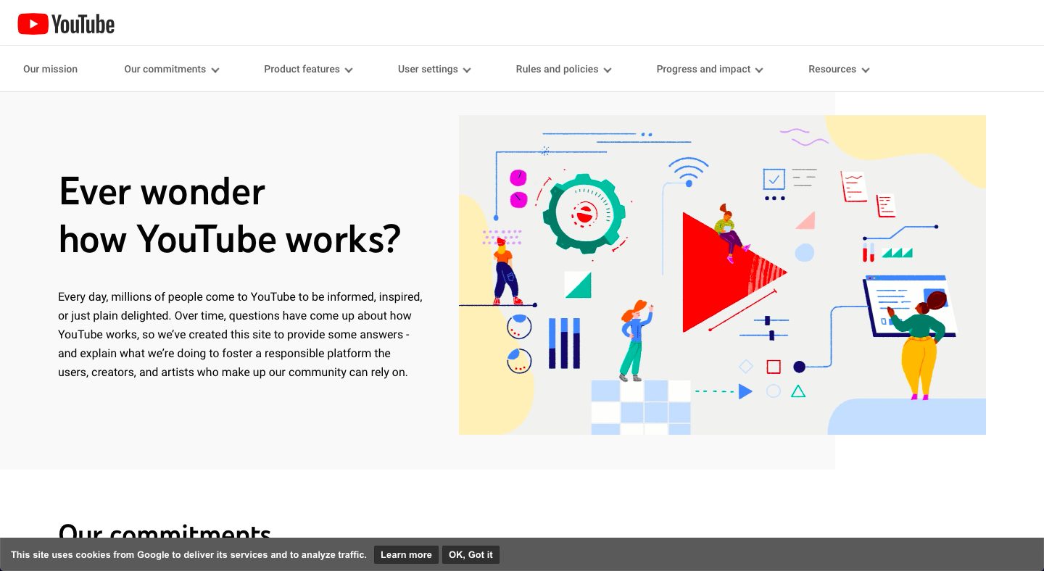Expand the Progress and impact chevron
This screenshot has width=1044, height=571.
pyautogui.click(x=759, y=70)
